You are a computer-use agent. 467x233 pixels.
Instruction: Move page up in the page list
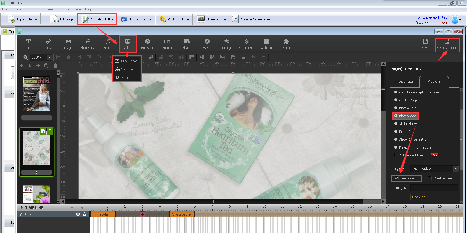tap(21, 66)
